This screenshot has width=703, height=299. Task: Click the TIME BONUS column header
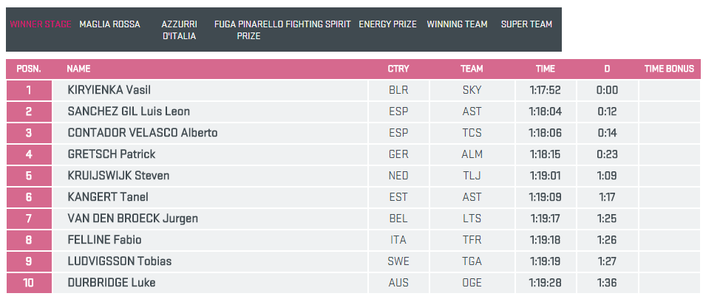tap(669, 69)
